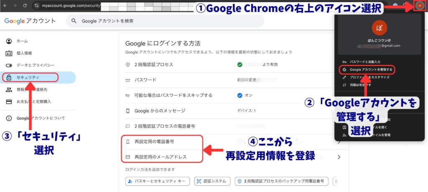Click the search magnifier icon
Image resolution: width=428 pixels, height=192 pixels.
click(x=74, y=21)
